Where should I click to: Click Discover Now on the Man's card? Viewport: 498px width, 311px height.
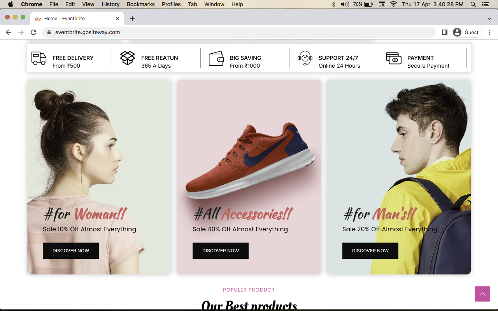pos(370,251)
